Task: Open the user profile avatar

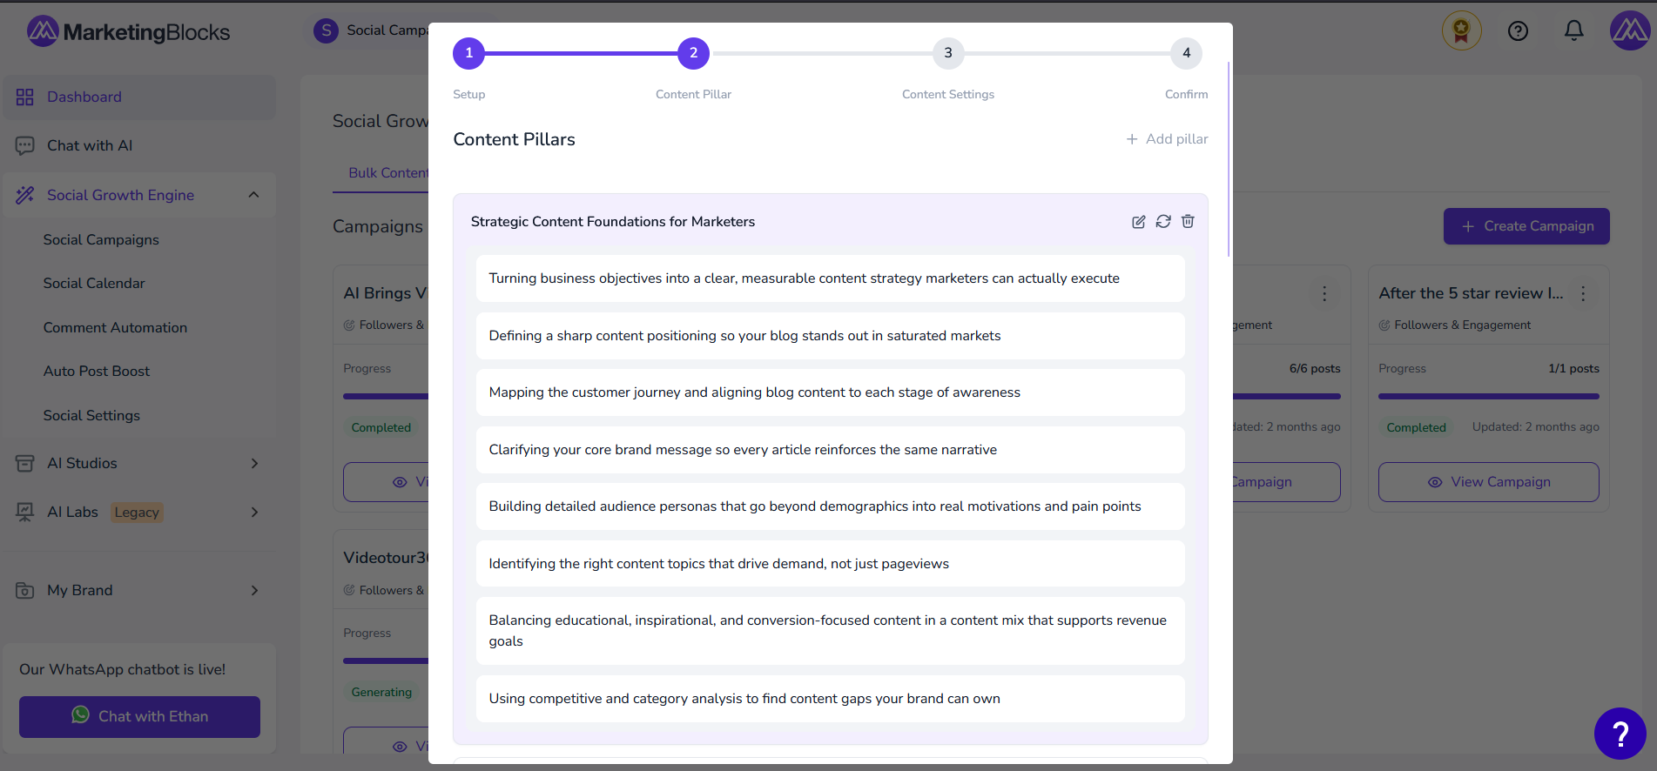Action: (1629, 31)
